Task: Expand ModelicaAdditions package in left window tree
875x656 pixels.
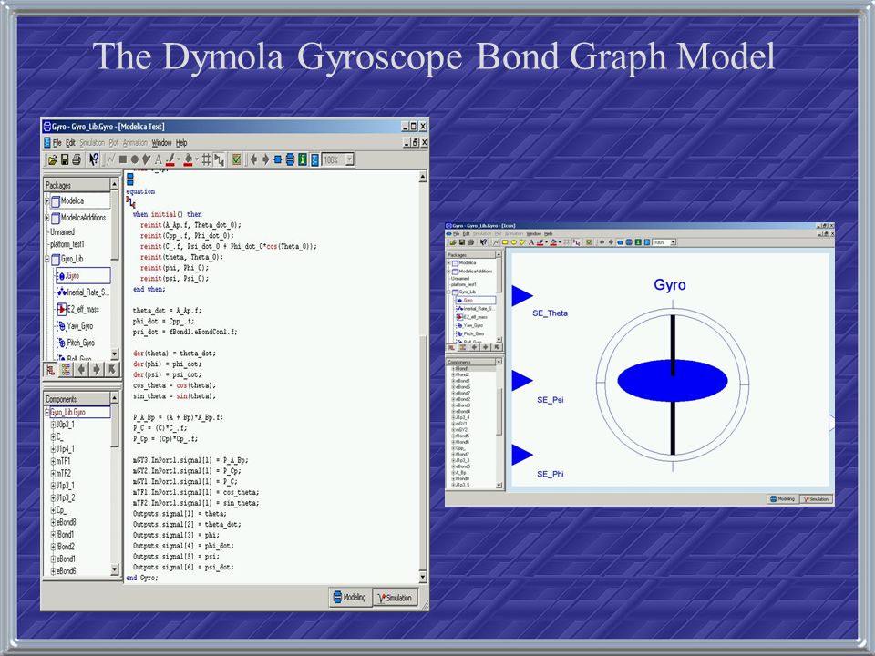Action: [46, 218]
